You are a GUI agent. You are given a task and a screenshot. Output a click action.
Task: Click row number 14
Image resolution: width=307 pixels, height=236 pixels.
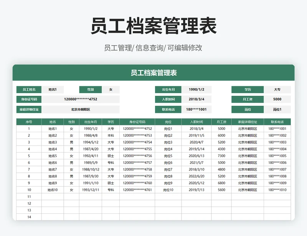click(x=29, y=217)
